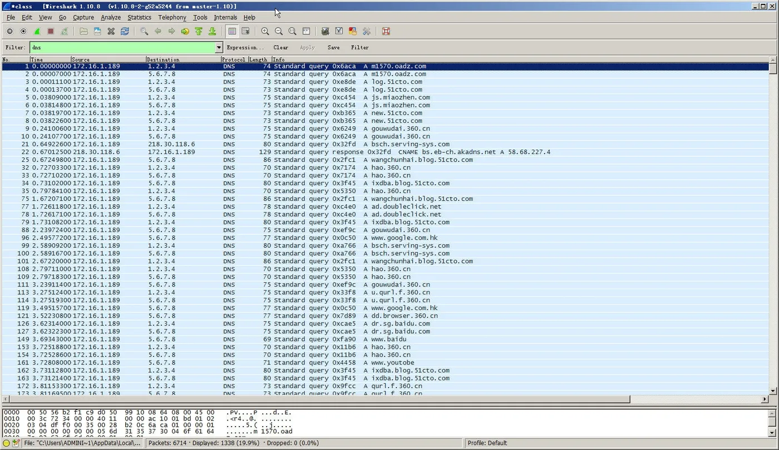Select packet 161 www.youtobe query
The width and height of the screenshot is (779, 450).
point(385,363)
